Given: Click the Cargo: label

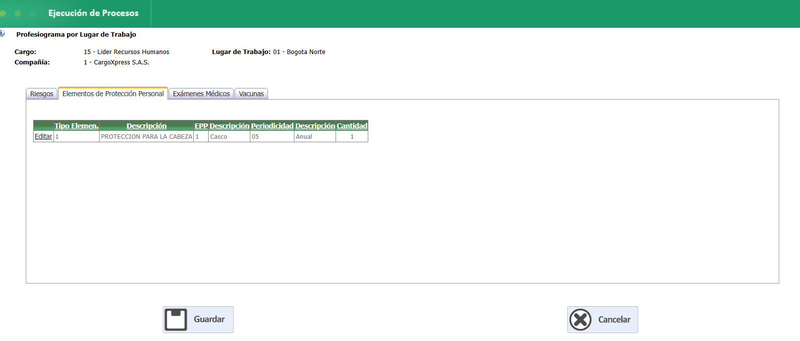Looking at the screenshot, I should click(25, 52).
